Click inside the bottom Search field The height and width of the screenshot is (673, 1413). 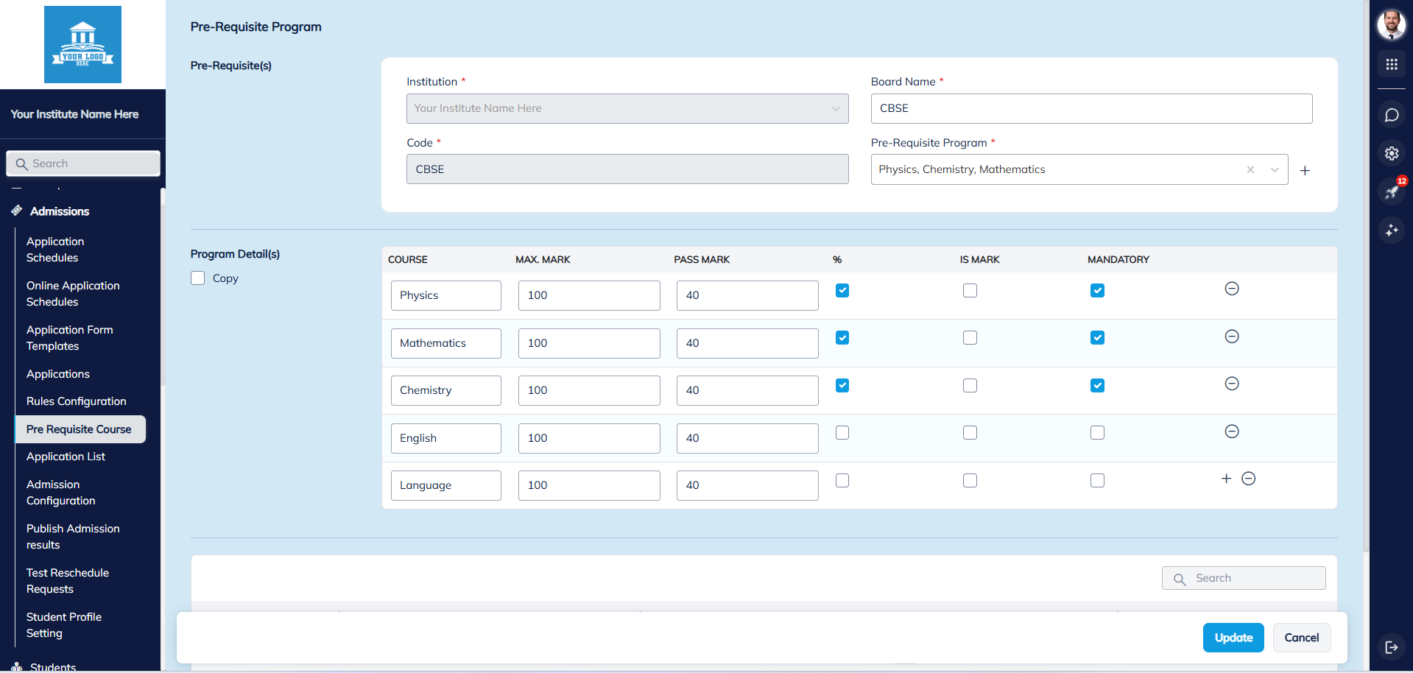[x=1243, y=577]
